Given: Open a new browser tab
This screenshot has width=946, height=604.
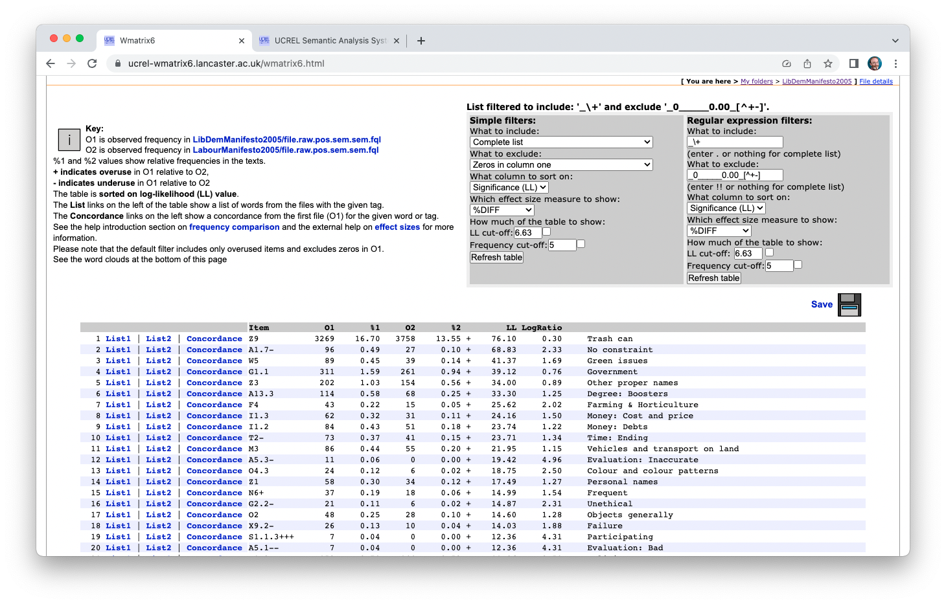Looking at the screenshot, I should coord(421,41).
